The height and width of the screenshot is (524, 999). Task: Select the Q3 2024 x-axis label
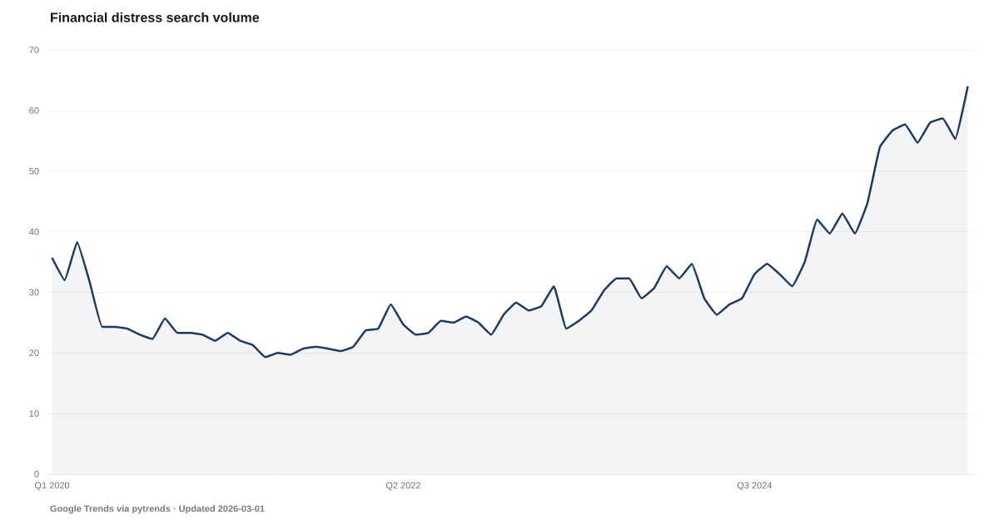point(753,485)
